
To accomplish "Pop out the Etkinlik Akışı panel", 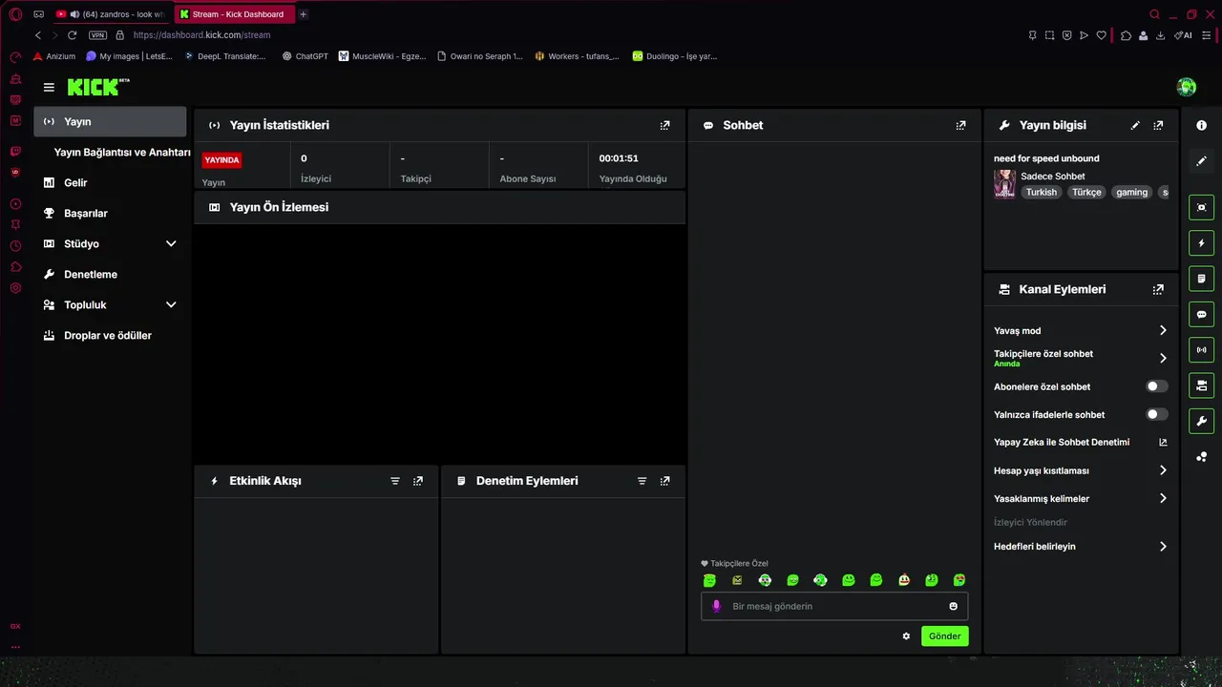I will (x=418, y=481).
